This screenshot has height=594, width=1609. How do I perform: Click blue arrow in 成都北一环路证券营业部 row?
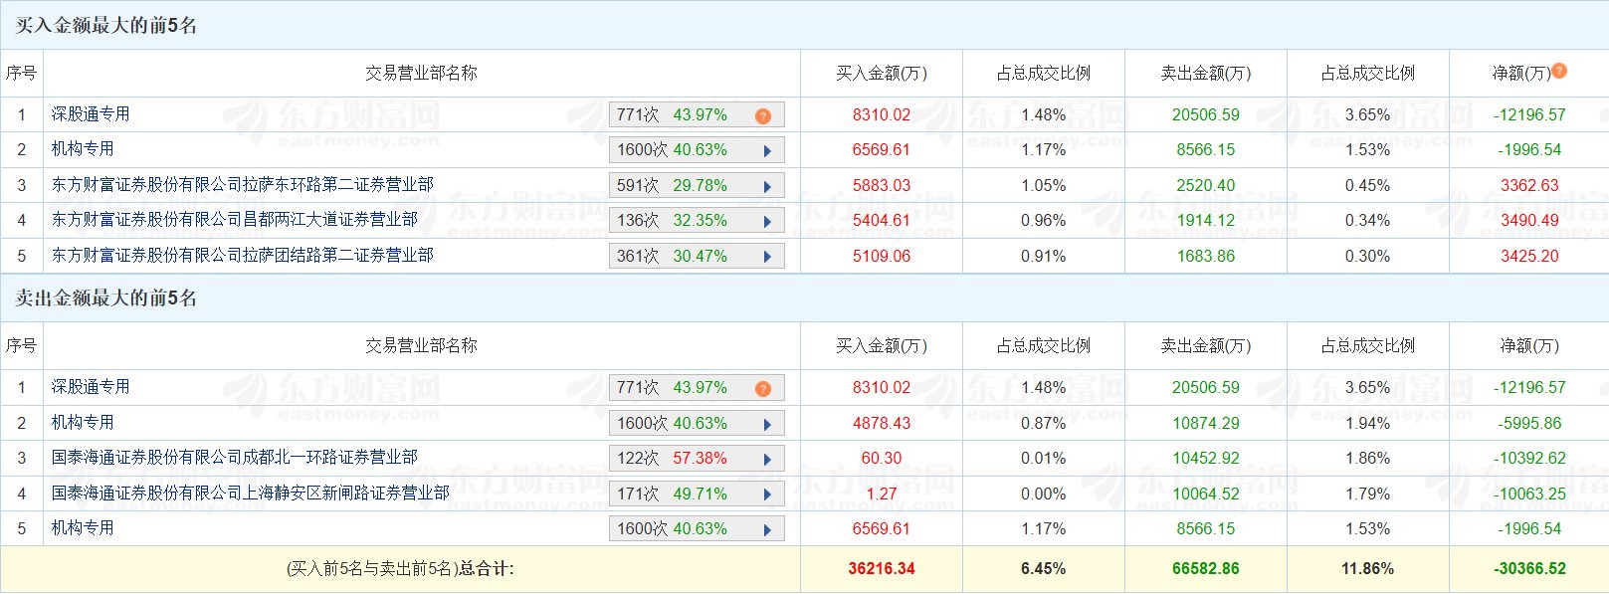point(767,459)
